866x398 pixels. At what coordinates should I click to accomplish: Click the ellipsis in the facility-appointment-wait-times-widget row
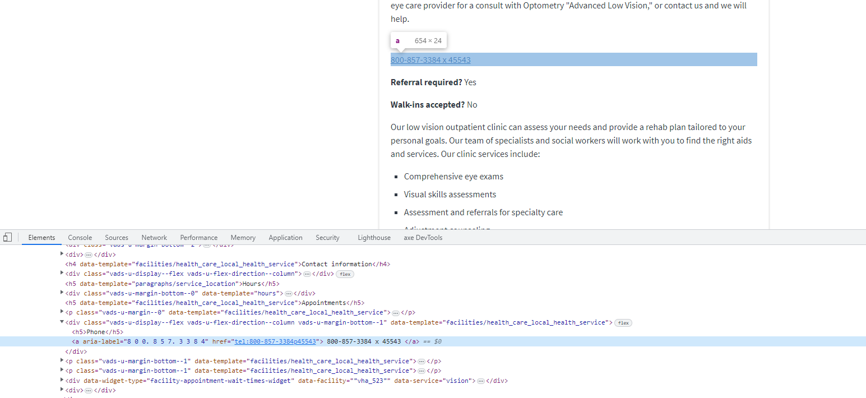[x=481, y=381]
